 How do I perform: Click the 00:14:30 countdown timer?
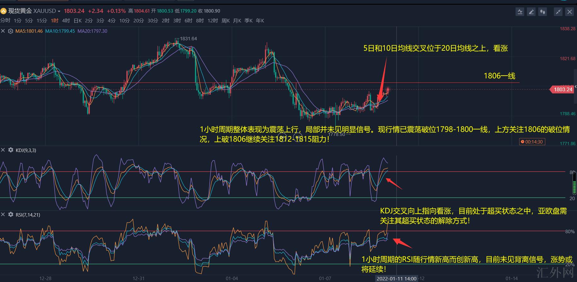coord(532,142)
